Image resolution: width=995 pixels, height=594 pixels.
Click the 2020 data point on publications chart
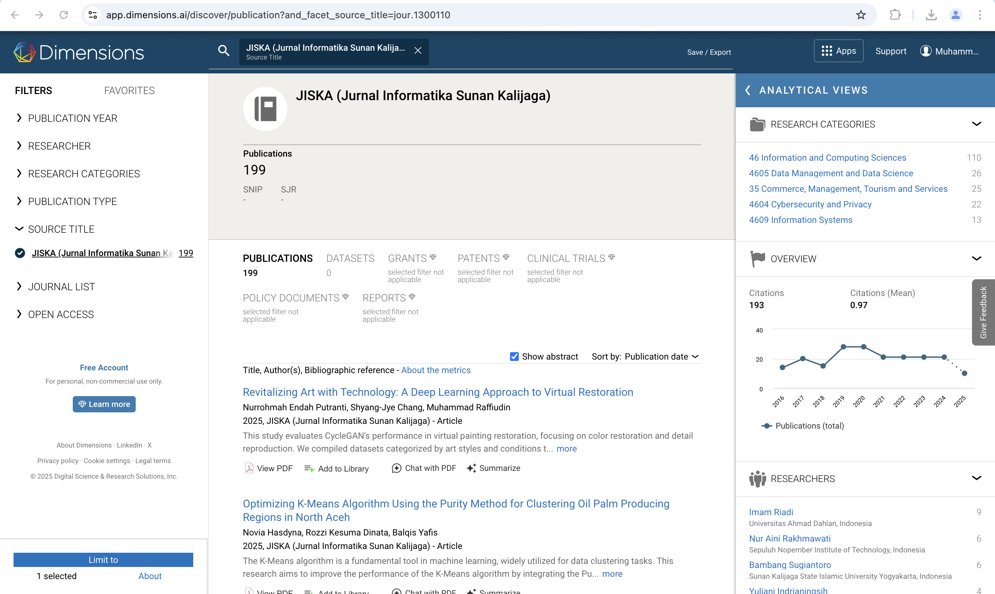coord(863,347)
